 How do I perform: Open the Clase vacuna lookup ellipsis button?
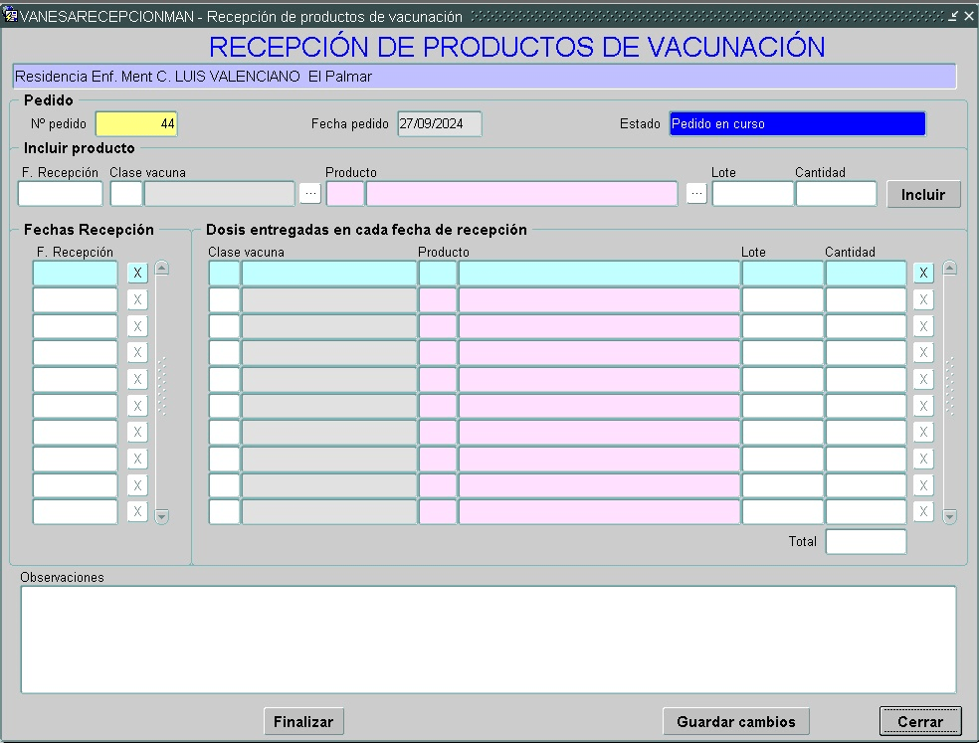click(310, 193)
